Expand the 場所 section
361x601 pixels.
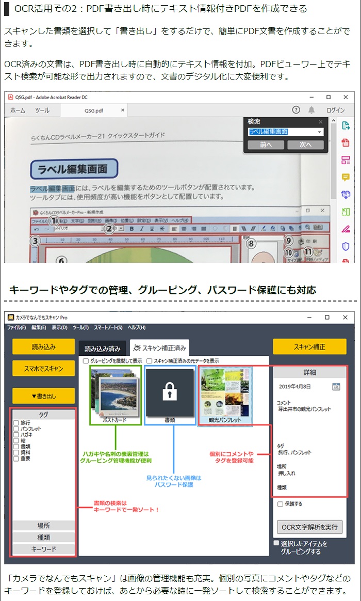click(x=44, y=526)
